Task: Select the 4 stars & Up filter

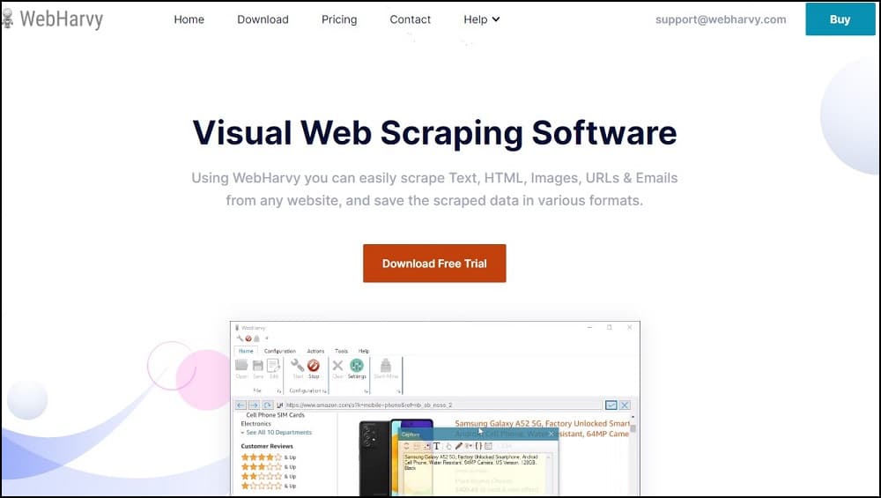Action: pyautogui.click(x=269, y=457)
